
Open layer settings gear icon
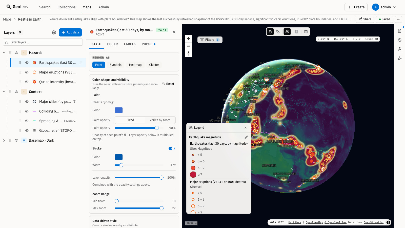pos(54,32)
